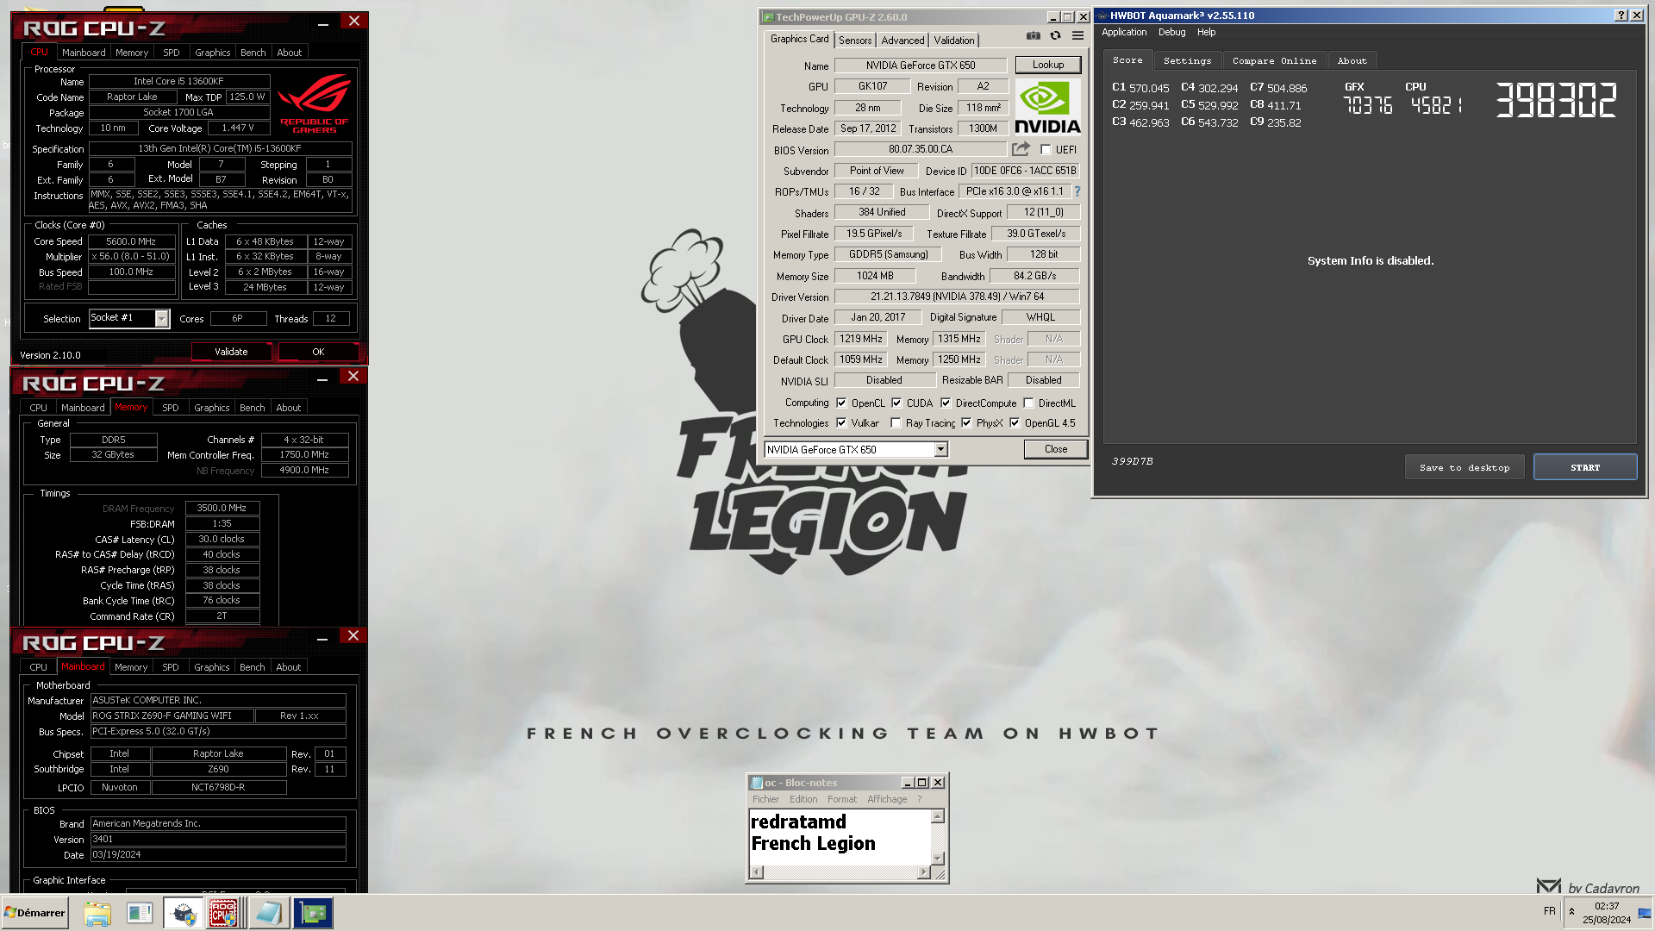This screenshot has height=931, width=1655.
Task: Open the Bloc-notes Fichier menu
Action: tap(765, 799)
